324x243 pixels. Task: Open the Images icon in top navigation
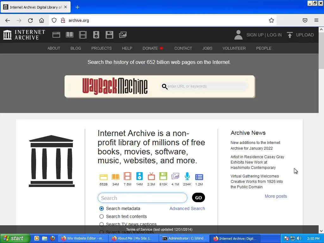tap(123, 35)
